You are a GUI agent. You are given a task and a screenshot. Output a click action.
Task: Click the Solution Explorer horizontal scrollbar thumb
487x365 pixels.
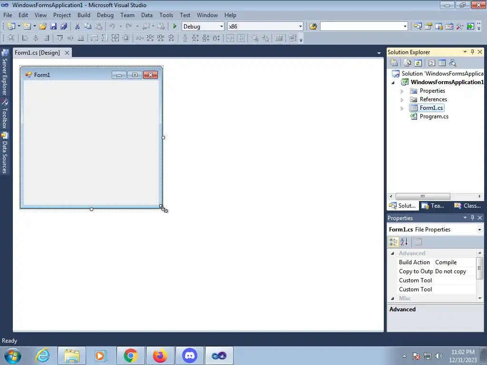click(x=423, y=196)
